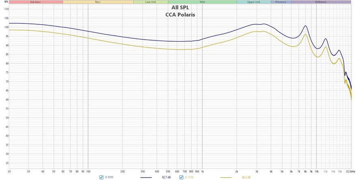The height and width of the screenshot is (180, 356).
Task: Click the yellow line sample in legend
Action: (x=226, y=178)
